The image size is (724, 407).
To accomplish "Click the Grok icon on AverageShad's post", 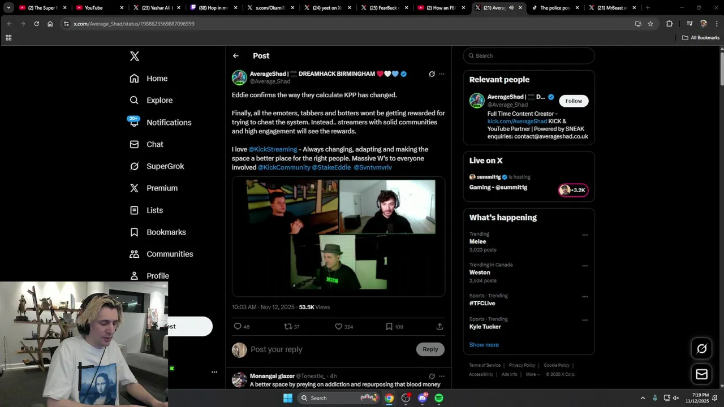I will pos(432,74).
